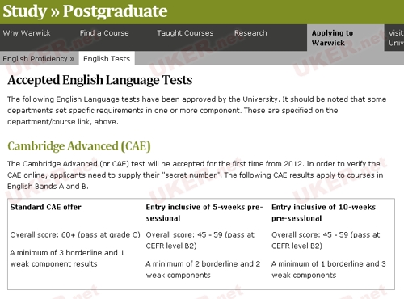Open the partially visible Visit menu item
The height and width of the screenshot is (299, 404).
click(396, 38)
